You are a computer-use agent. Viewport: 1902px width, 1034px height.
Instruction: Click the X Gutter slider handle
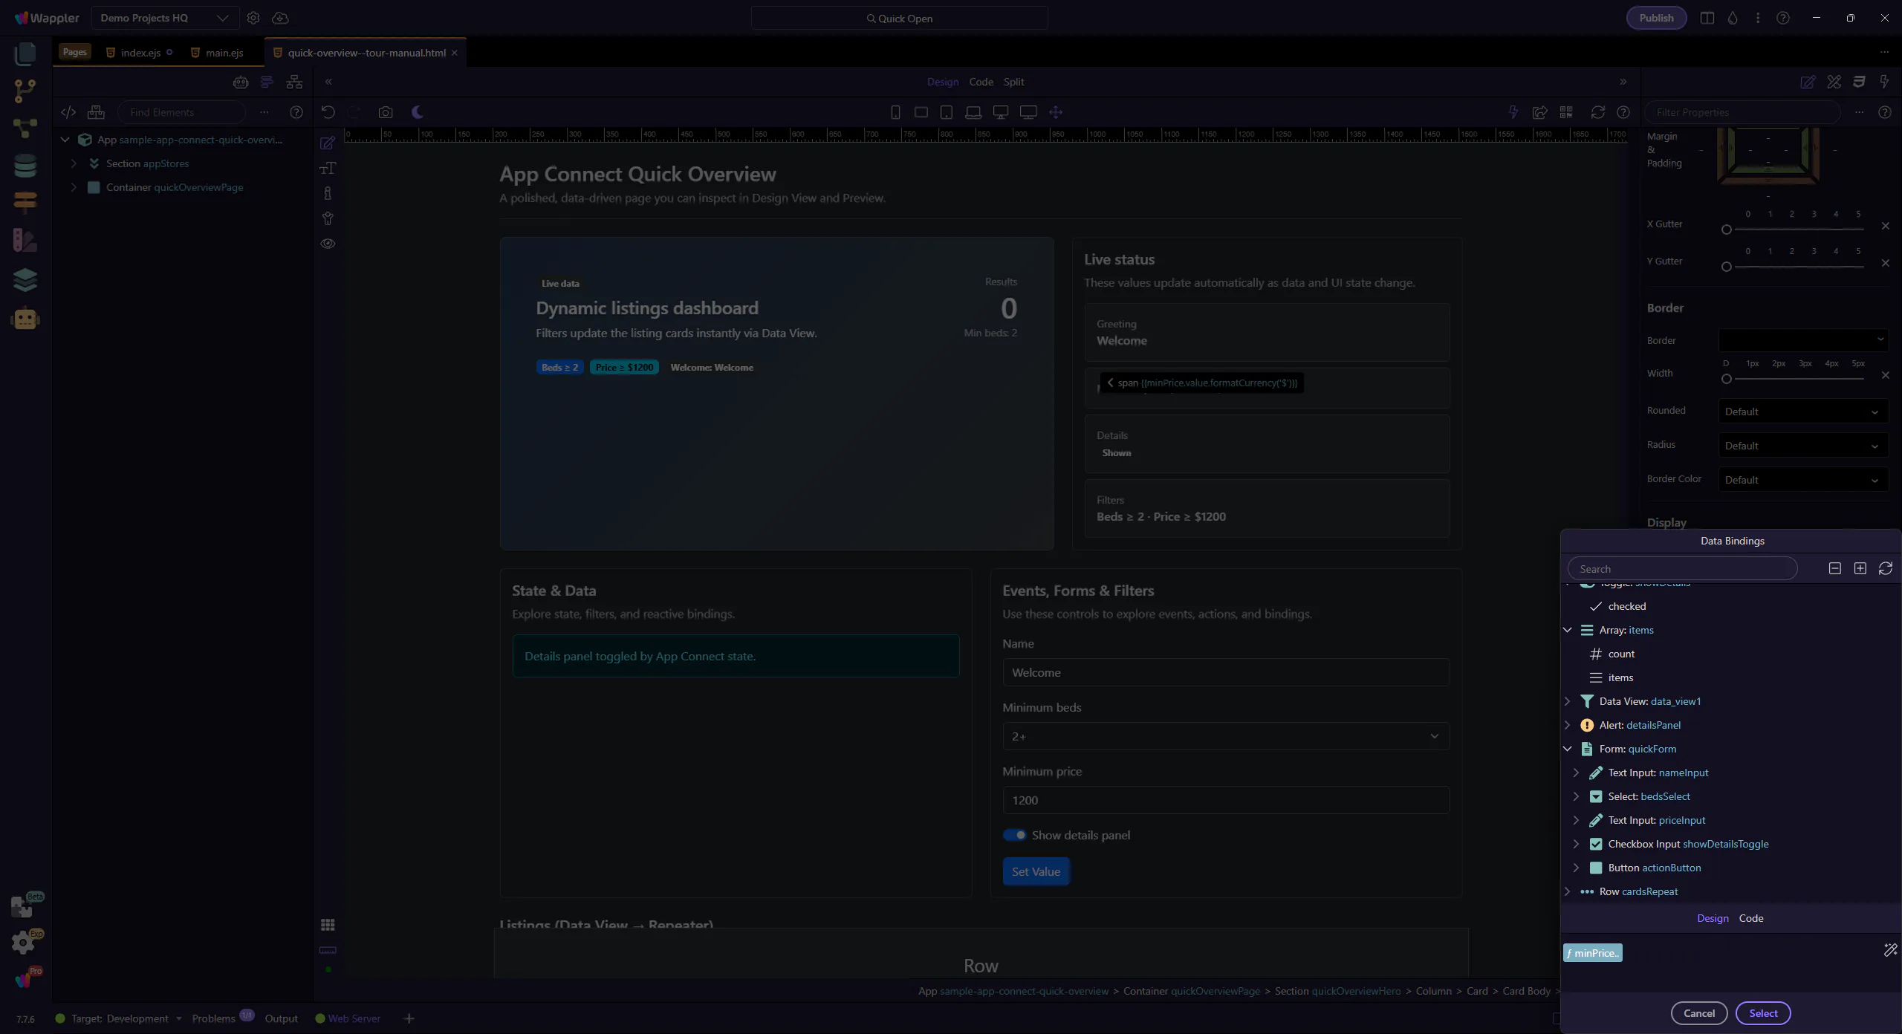(x=1727, y=230)
